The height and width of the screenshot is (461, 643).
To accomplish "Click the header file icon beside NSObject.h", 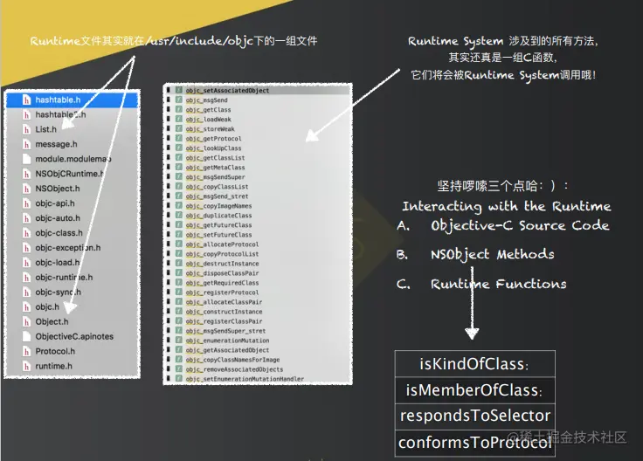I will point(27,189).
